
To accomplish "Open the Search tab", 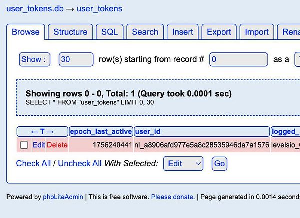I will (145, 32).
